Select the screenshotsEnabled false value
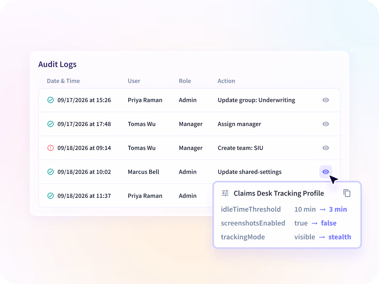Viewport: 379px width, 284px height. pos(329,223)
